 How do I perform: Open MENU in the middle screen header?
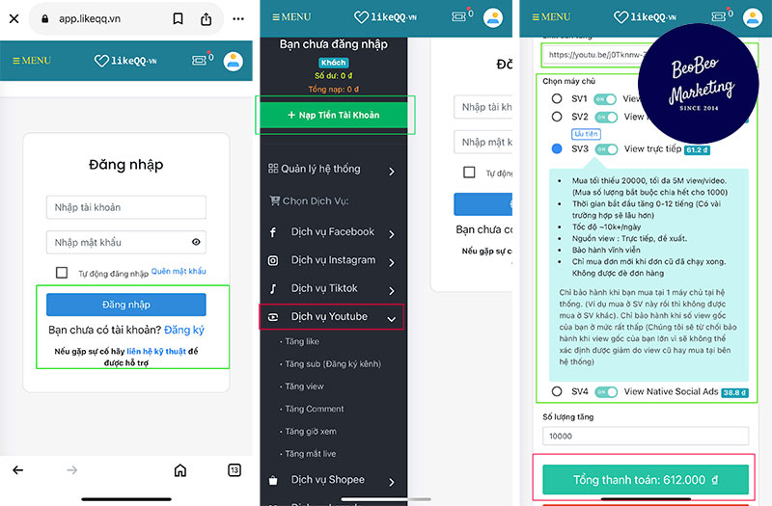(291, 16)
